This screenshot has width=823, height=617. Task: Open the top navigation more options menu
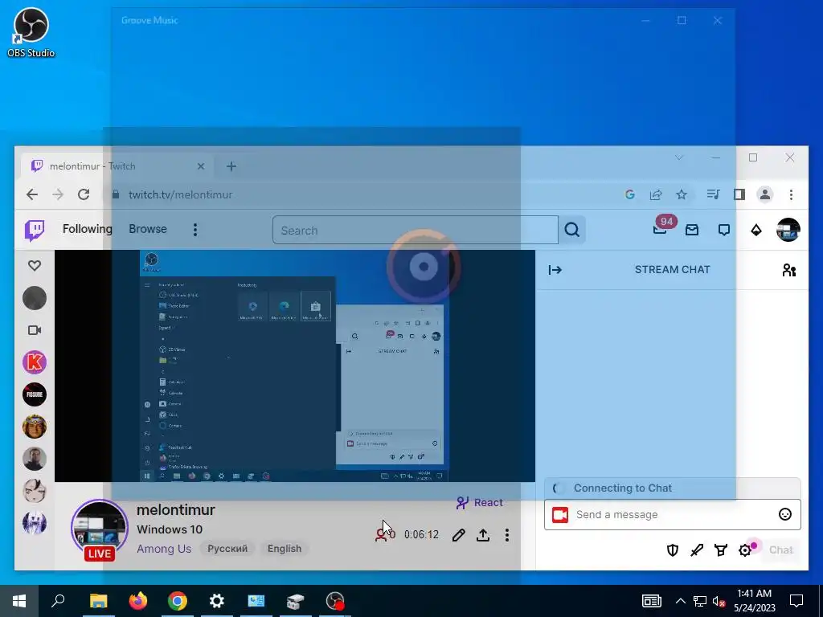[x=194, y=230]
